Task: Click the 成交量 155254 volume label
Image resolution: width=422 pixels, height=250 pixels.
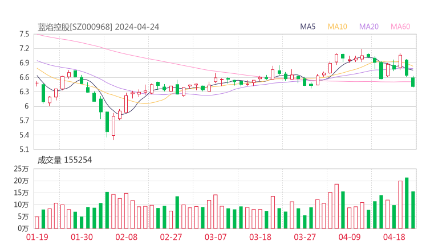Action: click(x=64, y=160)
